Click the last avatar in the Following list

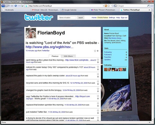[124, 69]
